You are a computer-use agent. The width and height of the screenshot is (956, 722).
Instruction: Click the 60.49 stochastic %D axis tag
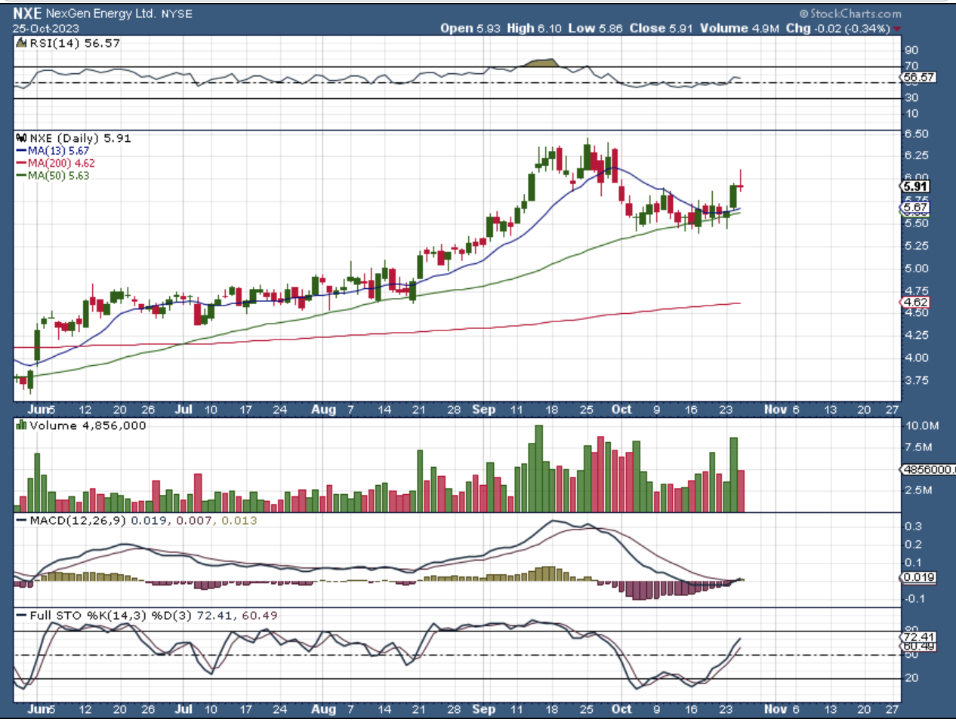pyautogui.click(x=919, y=647)
